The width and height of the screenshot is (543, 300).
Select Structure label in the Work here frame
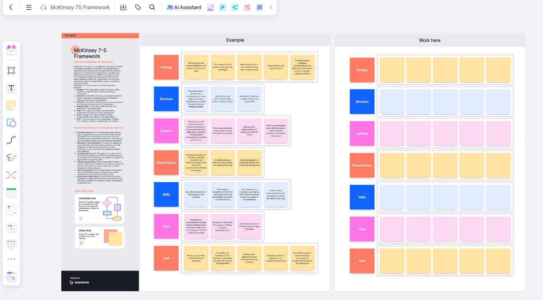tap(362, 102)
